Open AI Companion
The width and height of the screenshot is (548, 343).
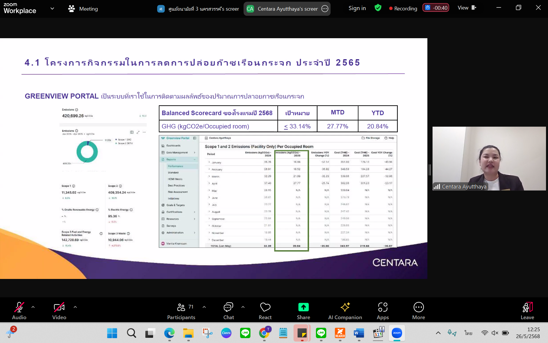[x=345, y=311]
